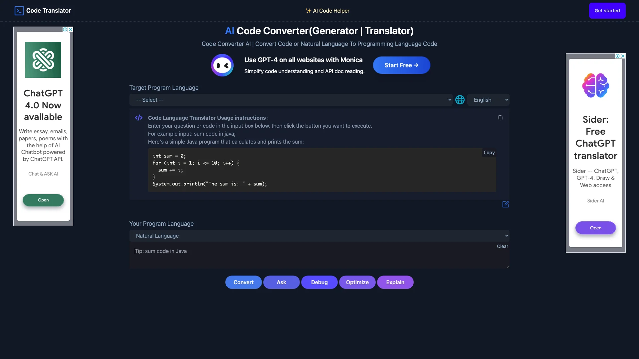The width and height of the screenshot is (639, 359).
Task: Click the external link icon in output
Action: point(505,204)
